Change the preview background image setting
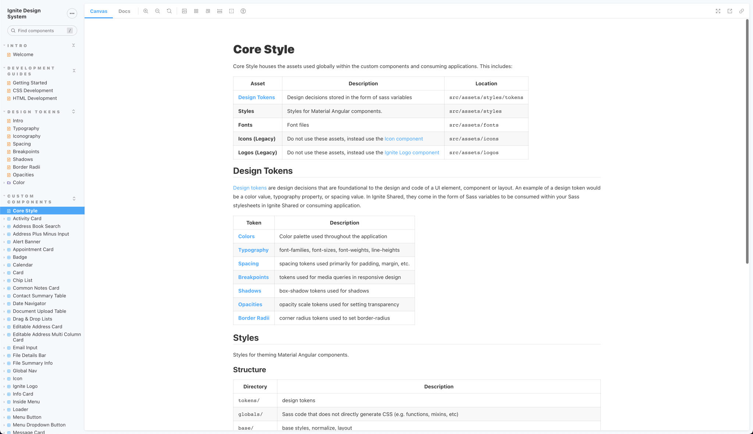Image resolution: width=753 pixels, height=434 pixels. (x=184, y=11)
